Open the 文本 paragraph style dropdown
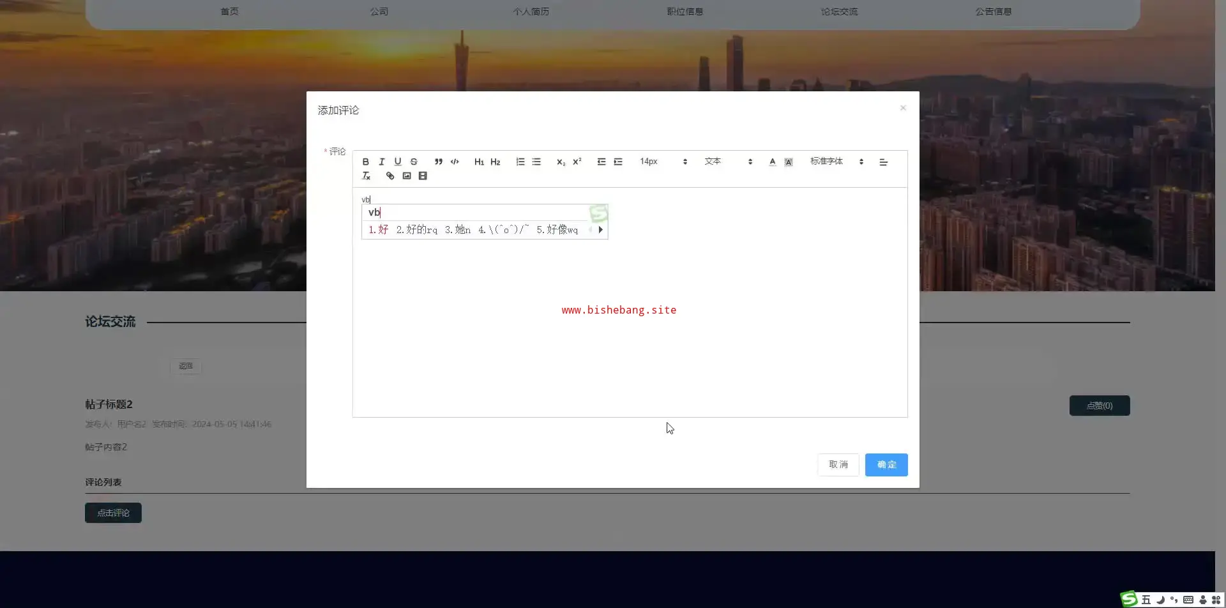 coord(728,162)
